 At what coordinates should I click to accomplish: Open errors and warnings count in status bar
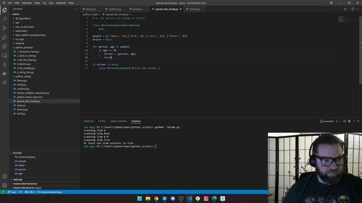pos(29,192)
